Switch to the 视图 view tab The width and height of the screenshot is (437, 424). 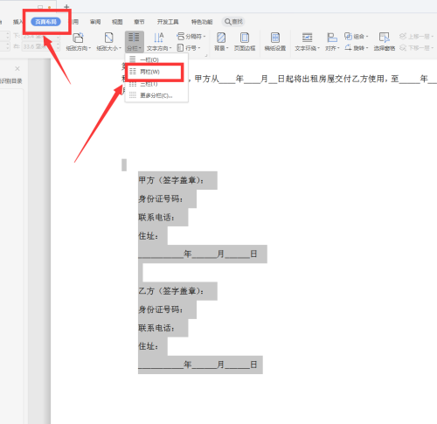tap(117, 22)
